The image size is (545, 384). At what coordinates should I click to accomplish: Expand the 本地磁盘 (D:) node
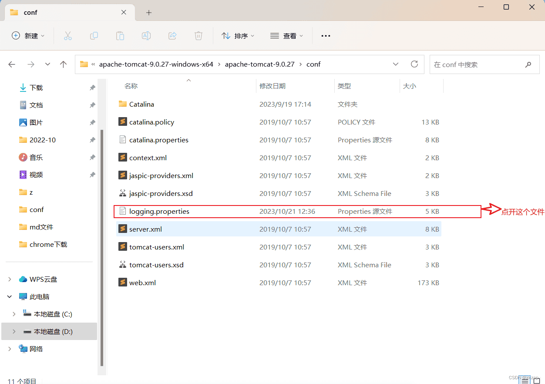[14, 331]
